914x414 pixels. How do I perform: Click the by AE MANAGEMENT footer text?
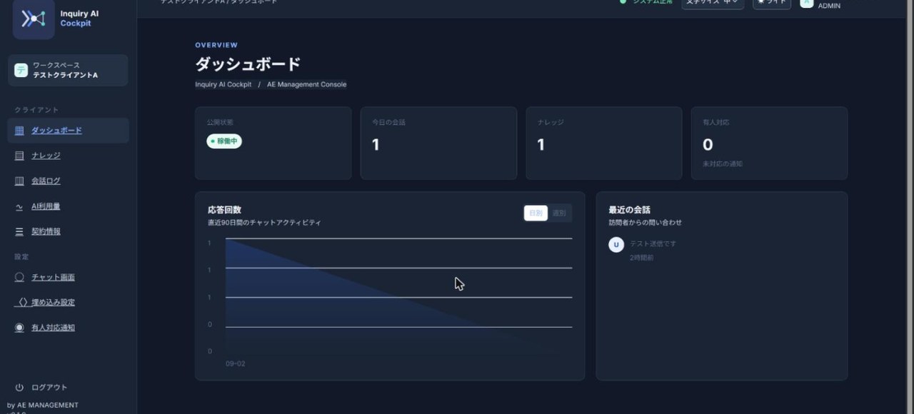[x=43, y=405]
